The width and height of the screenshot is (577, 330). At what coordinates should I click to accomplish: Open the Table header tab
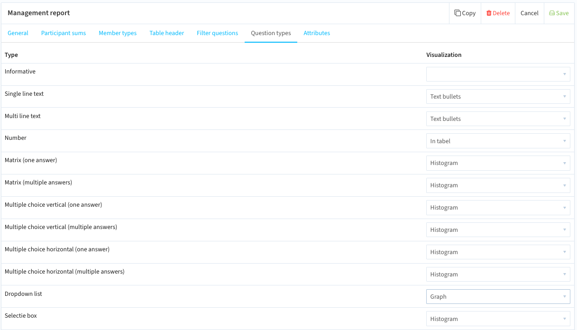[167, 33]
